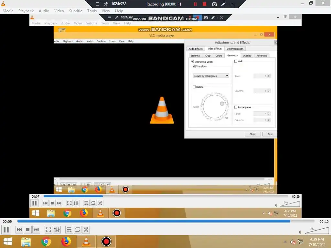Screen dimensions: 331x248
Task: Toggle loop mode in the bottom VLC toolbar
Action: 78,230
